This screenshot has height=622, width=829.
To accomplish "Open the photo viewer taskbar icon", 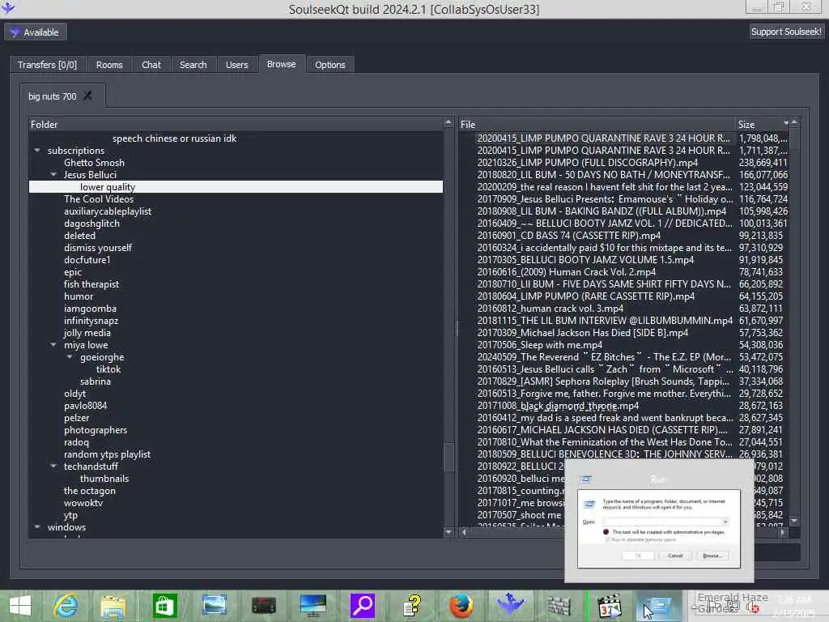I will coord(215,606).
